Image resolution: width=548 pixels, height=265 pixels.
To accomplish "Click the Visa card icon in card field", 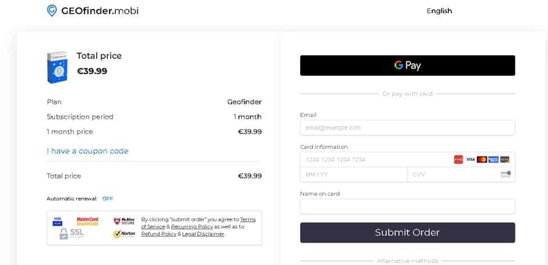I will pyautogui.click(x=470, y=160).
